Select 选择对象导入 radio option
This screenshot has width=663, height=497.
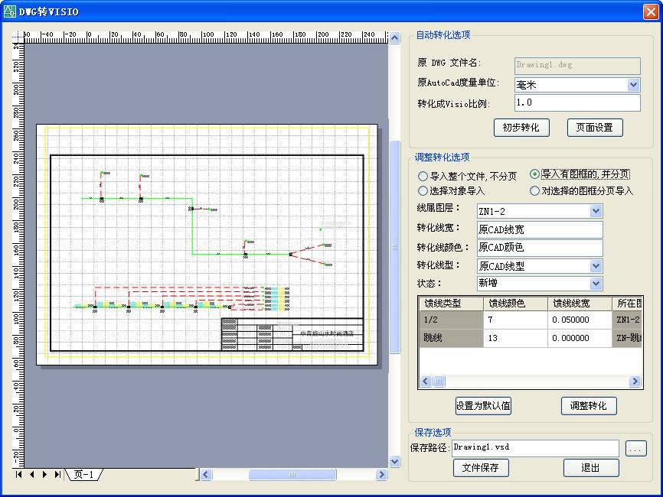423,191
